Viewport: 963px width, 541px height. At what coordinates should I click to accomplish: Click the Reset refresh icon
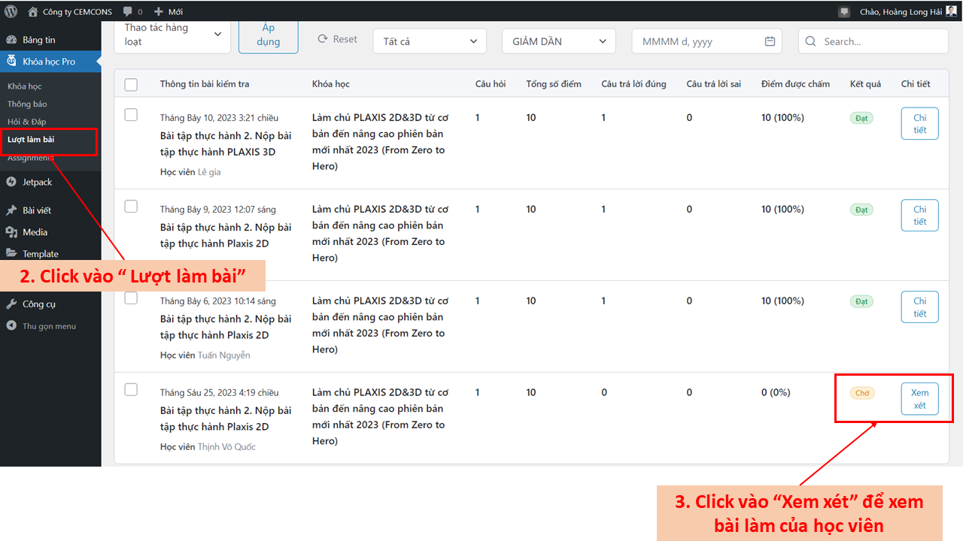(x=323, y=39)
